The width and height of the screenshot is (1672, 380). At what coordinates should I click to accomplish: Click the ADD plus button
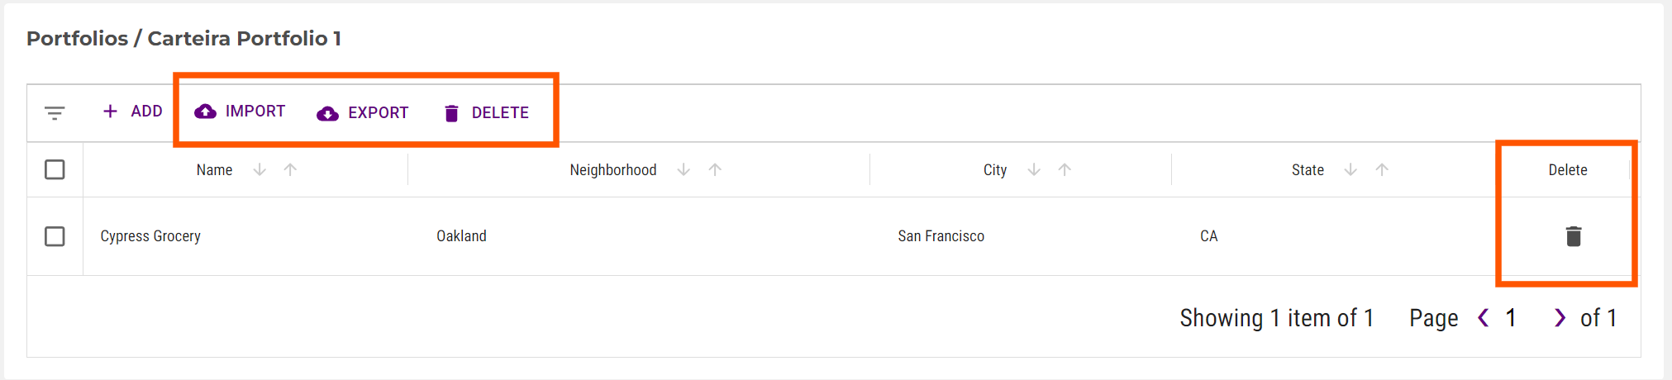tap(132, 112)
